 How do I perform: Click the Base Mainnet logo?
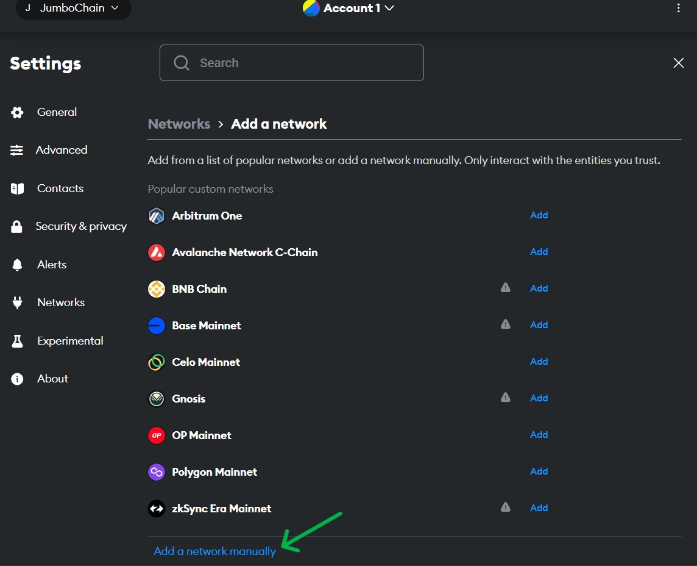click(157, 326)
